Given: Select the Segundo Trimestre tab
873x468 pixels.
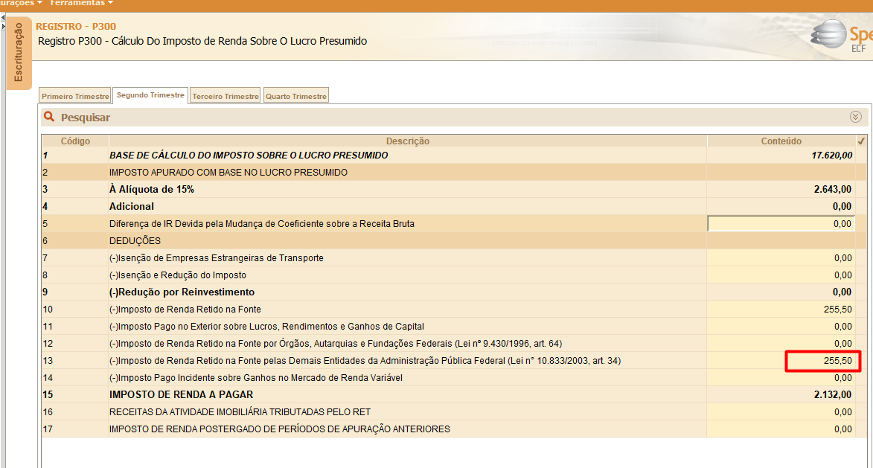Looking at the screenshot, I should click(x=150, y=95).
